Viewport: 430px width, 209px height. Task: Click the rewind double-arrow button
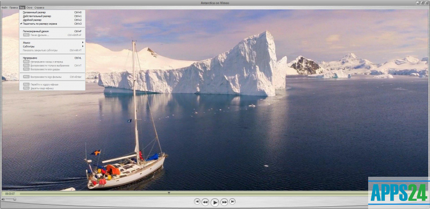coord(205,202)
